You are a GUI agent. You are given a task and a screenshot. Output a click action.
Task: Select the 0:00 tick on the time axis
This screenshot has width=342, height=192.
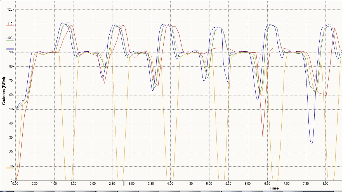point(15,184)
